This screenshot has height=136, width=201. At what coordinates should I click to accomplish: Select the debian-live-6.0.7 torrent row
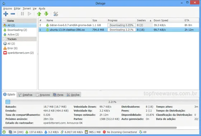[119, 25]
